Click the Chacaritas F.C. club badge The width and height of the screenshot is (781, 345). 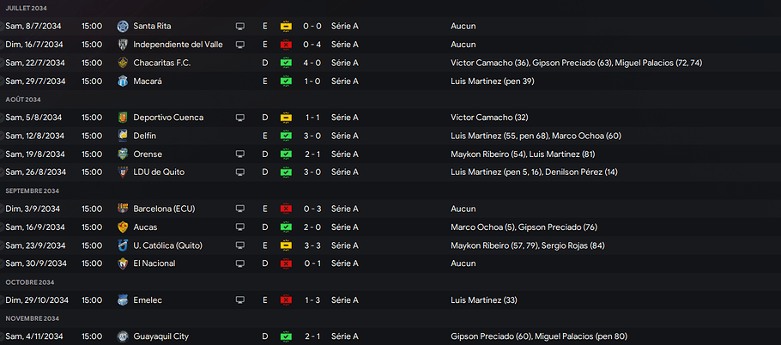123,63
